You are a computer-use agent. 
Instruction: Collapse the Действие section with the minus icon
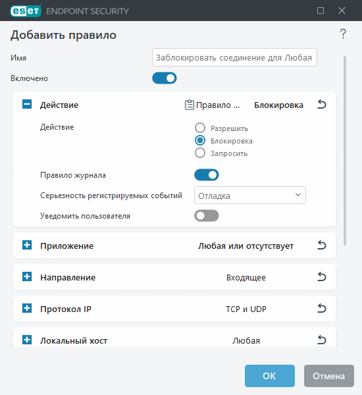point(27,104)
